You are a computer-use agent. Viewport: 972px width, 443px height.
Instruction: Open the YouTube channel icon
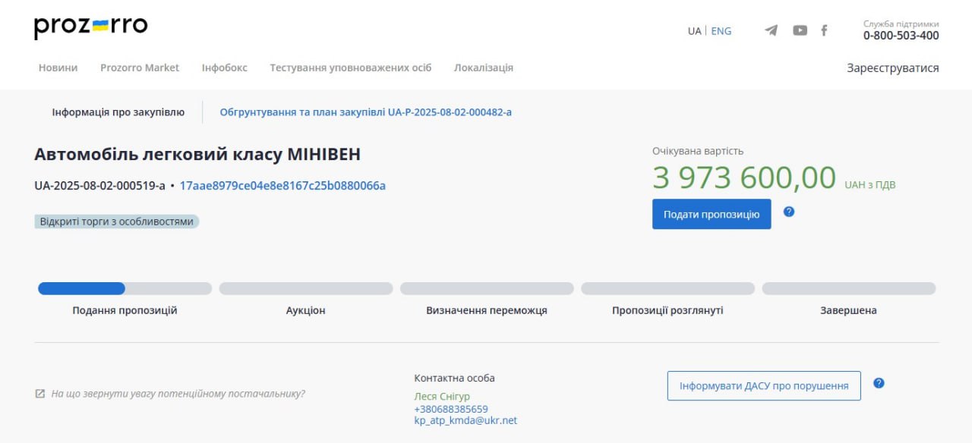[x=800, y=30]
